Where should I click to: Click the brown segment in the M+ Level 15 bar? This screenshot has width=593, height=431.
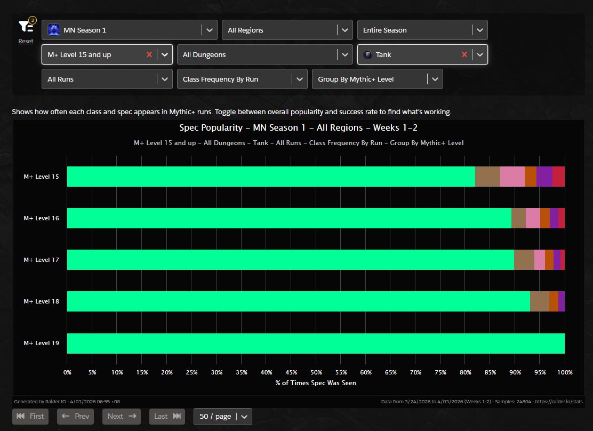(488, 177)
